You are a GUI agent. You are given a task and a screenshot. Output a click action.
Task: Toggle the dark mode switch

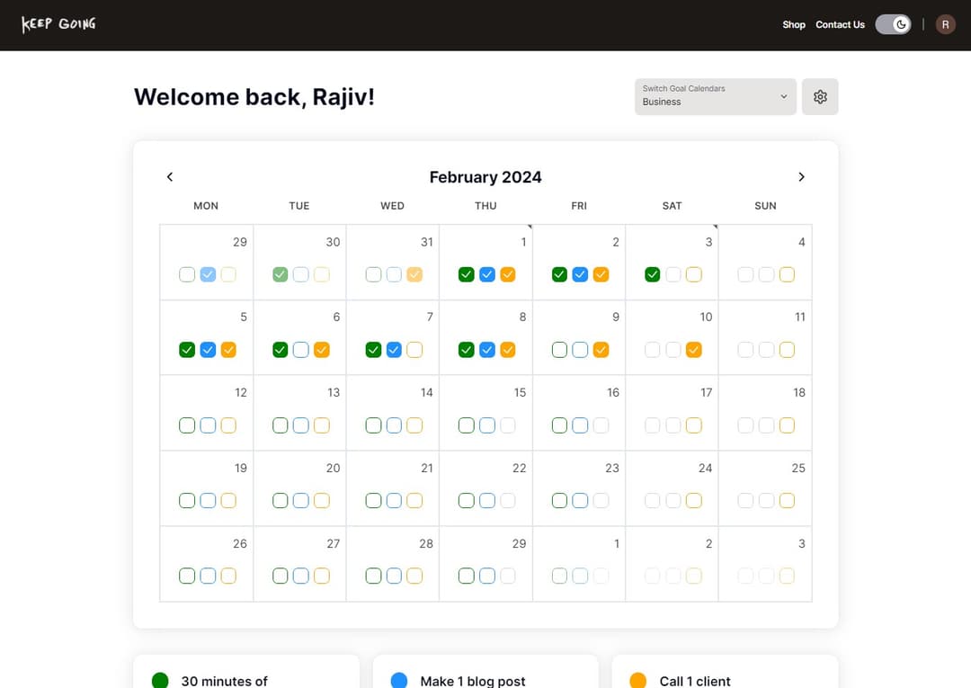click(893, 24)
